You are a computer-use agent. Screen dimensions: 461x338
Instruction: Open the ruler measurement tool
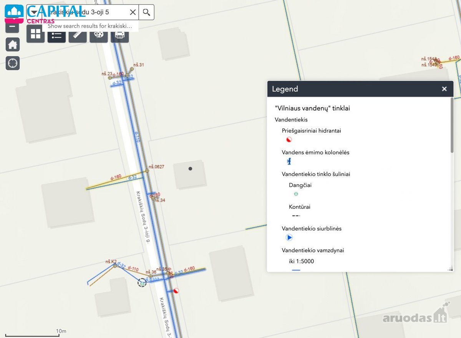78,36
